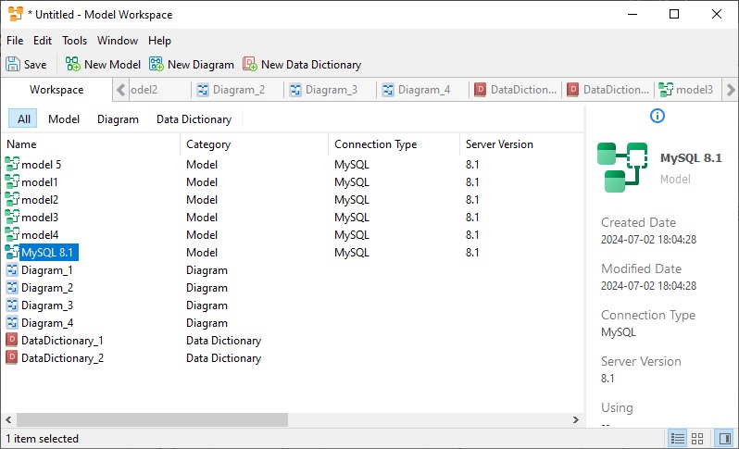Sort by the Name column header
This screenshot has height=449, width=739.
pyautogui.click(x=91, y=144)
